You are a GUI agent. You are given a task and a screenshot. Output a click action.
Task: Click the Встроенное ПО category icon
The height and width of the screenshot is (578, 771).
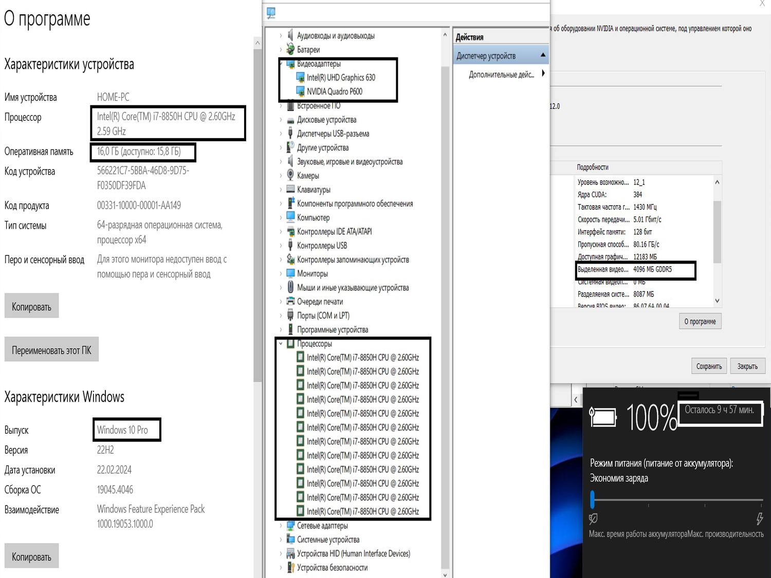290,106
